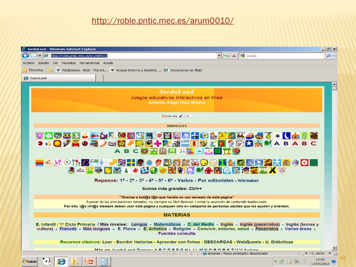Click the browser Forward arrow button
This screenshot has height=267, width=356.
pyautogui.click(x=33, y=56)
